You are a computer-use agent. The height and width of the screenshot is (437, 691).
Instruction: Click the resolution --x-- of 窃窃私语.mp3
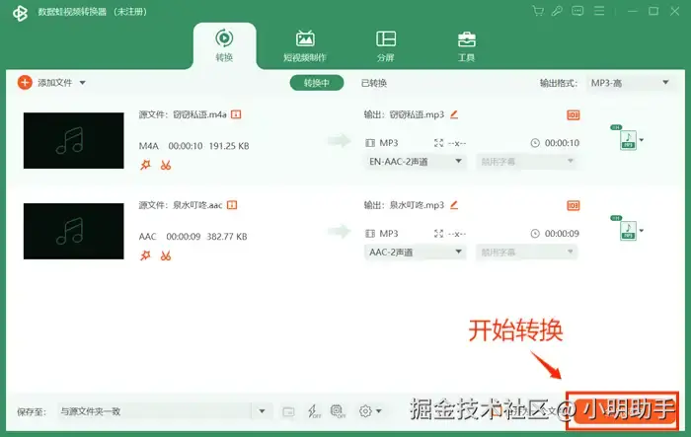pyautogui.click(x=456, y=143)
